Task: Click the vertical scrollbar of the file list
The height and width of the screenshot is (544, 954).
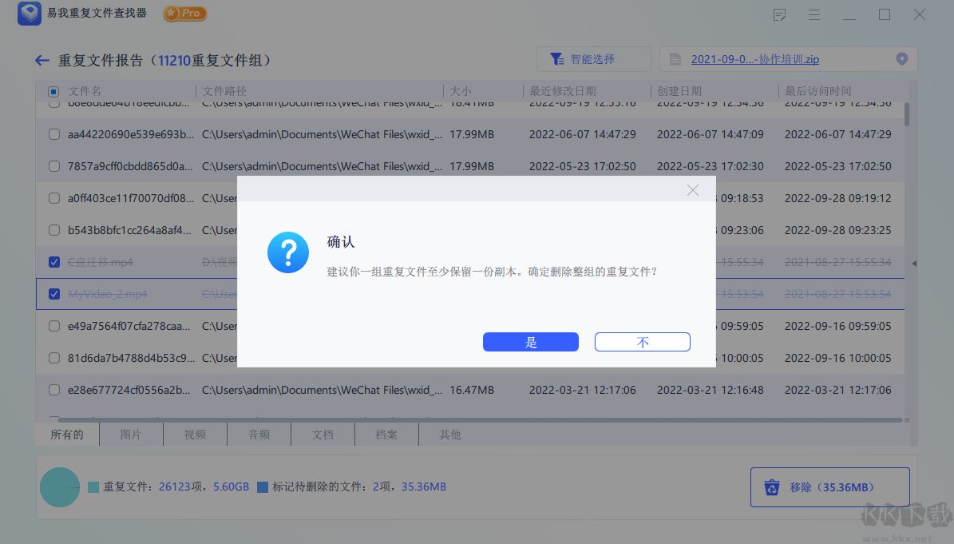Action: (x=907, y=114)
